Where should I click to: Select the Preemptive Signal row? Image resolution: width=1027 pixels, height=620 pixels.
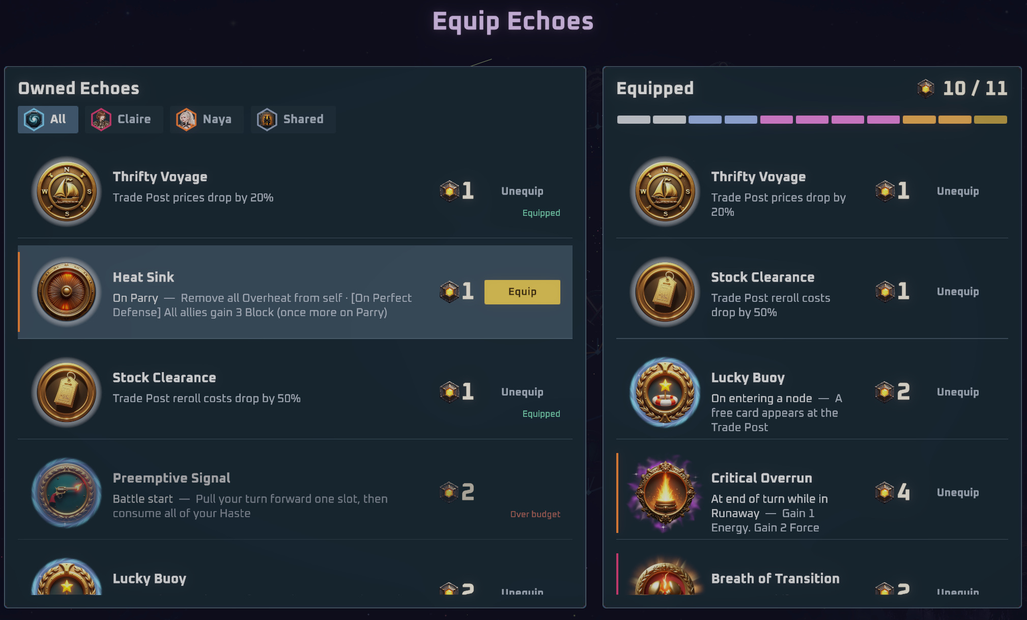(295, 493)
